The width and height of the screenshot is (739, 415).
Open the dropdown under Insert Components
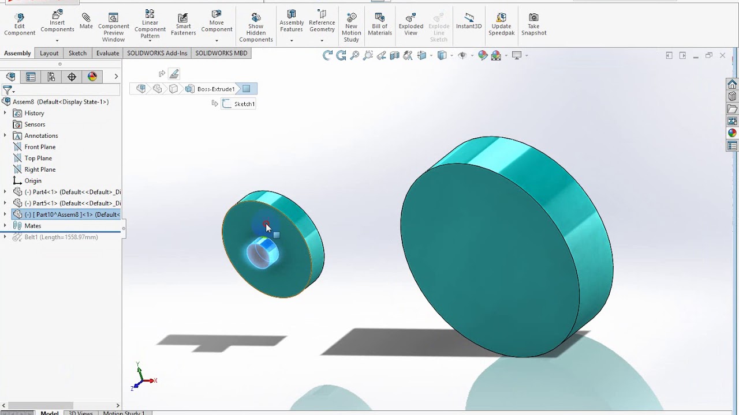[57, 40]
